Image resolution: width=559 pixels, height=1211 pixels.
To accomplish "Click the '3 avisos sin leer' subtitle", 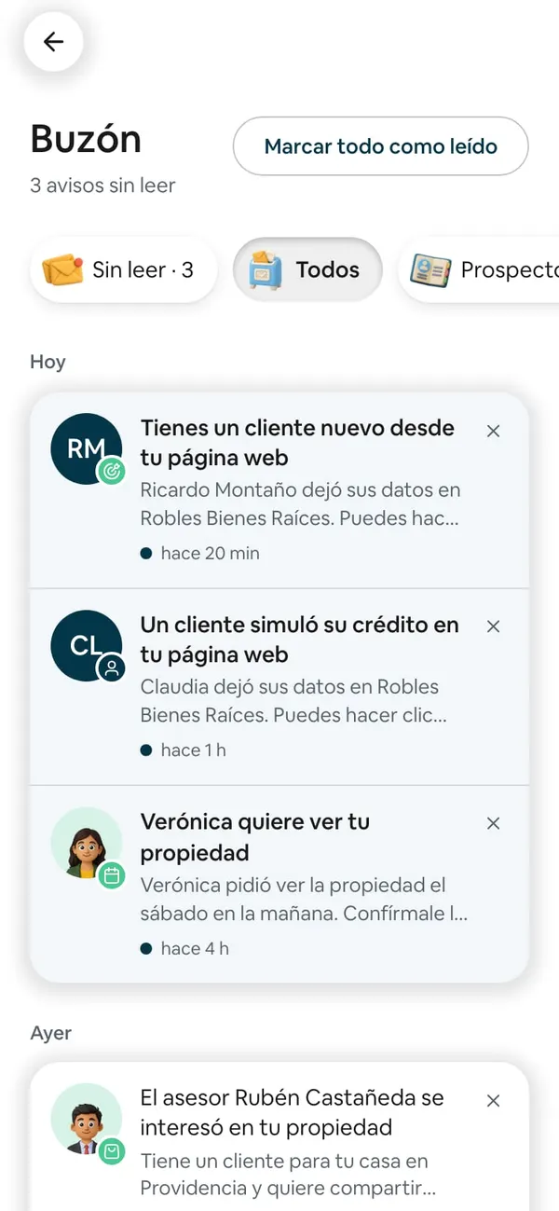I will (102, 186).
